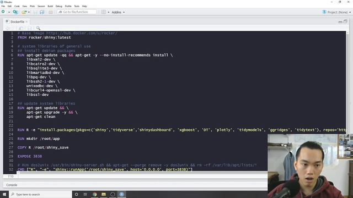
Task: Open Task View from the taskbar
Action: point(85,194)
